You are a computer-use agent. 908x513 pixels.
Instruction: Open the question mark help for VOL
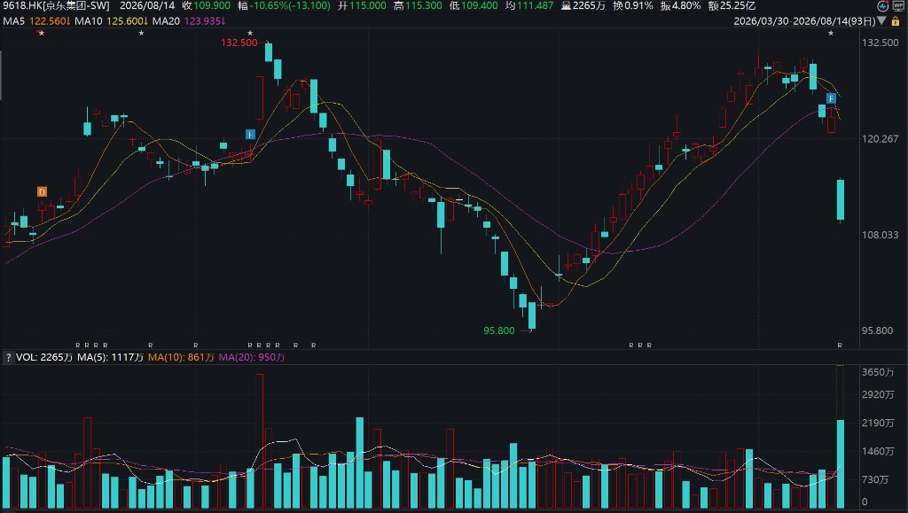[8, 357]
